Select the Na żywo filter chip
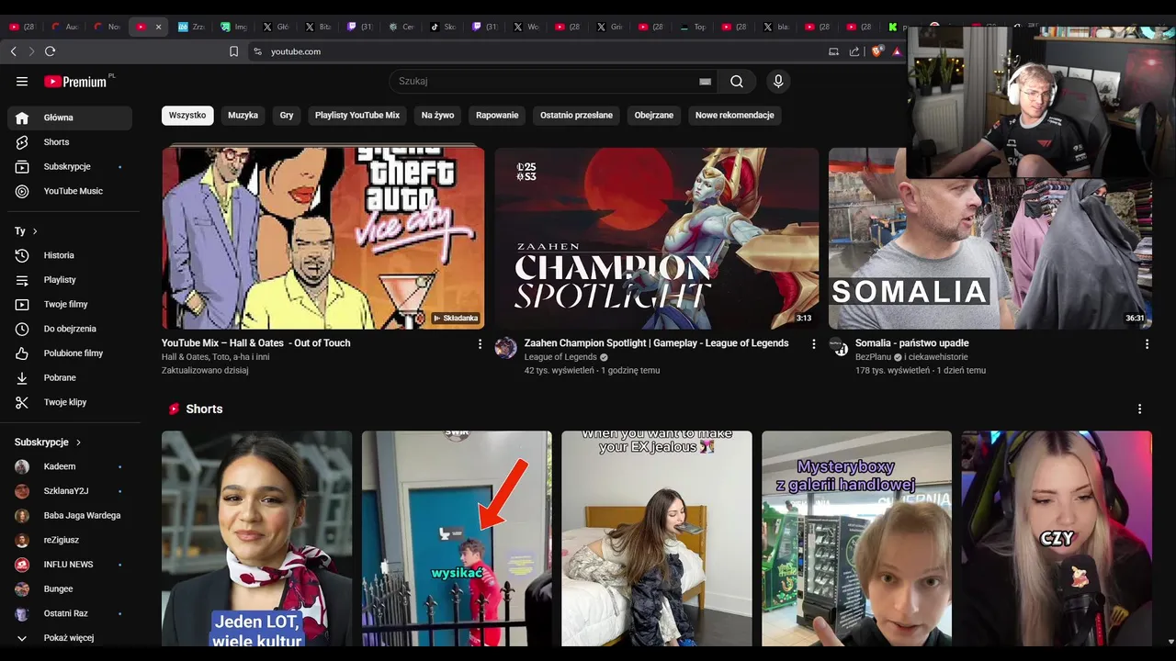Image resolution: width=1176 pixels, height=661 pixels. (437, 116)
